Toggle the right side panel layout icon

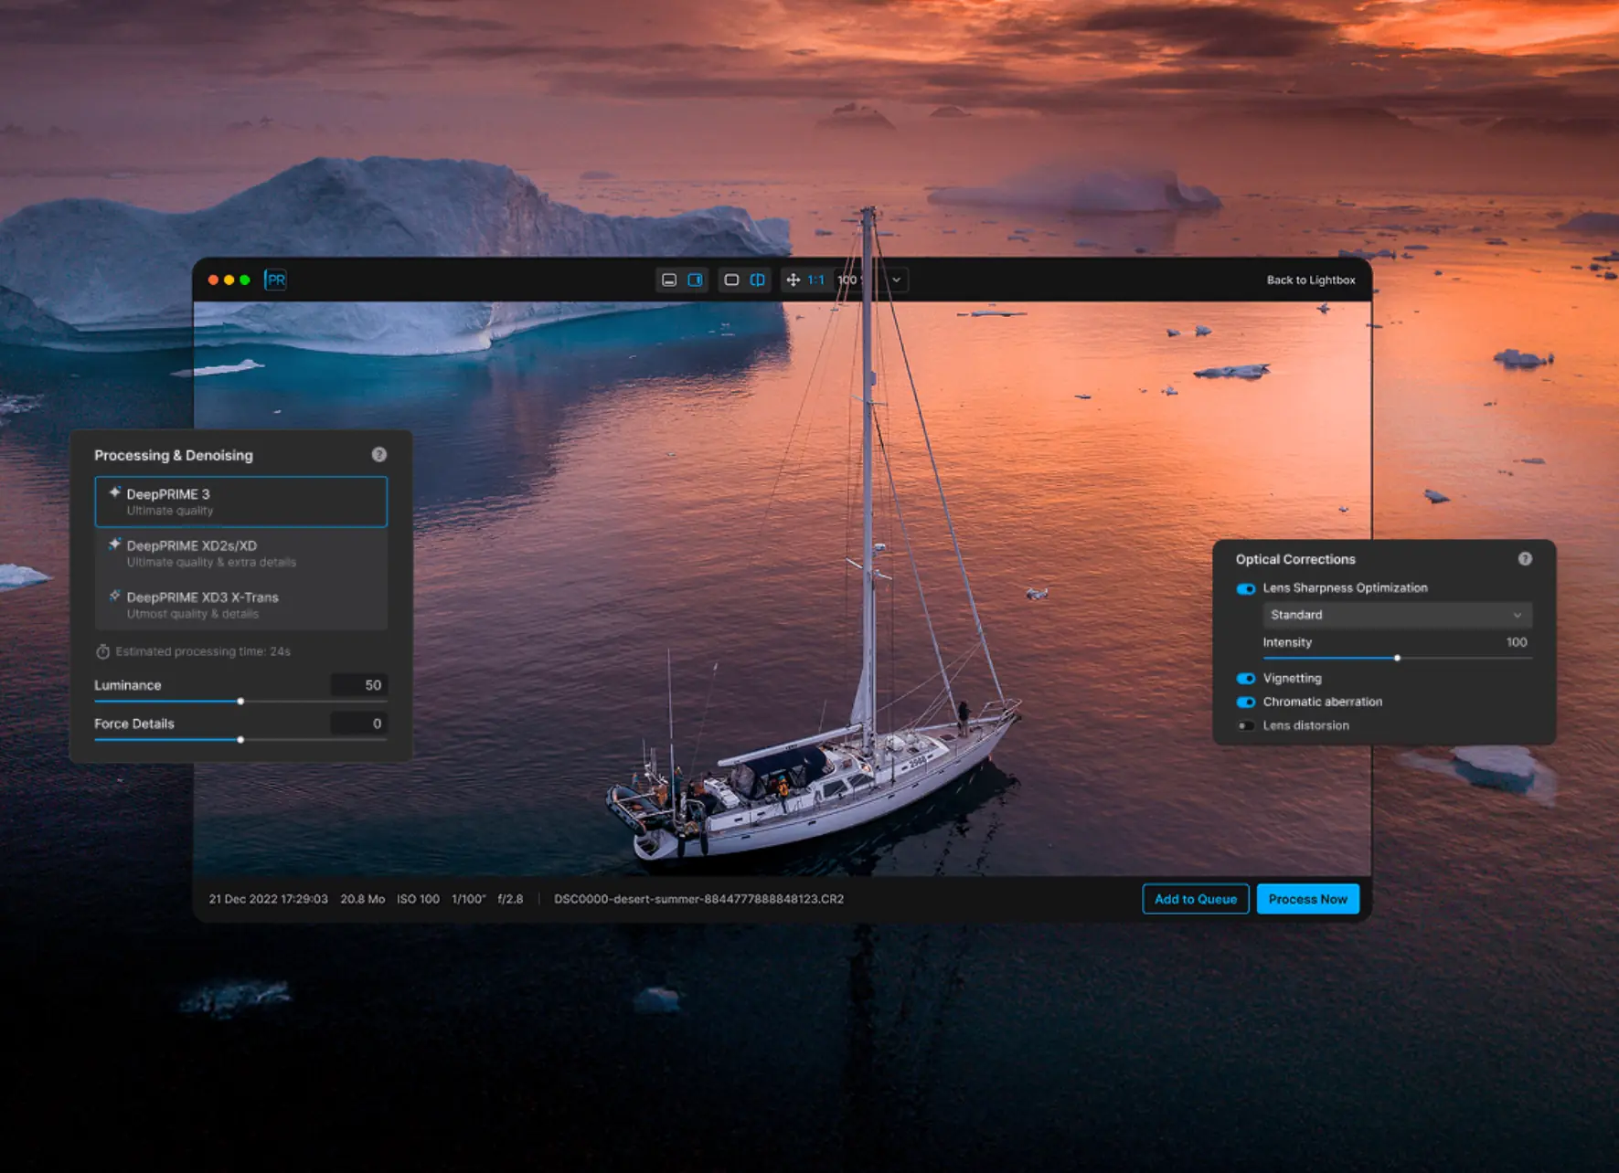(695, 280)
